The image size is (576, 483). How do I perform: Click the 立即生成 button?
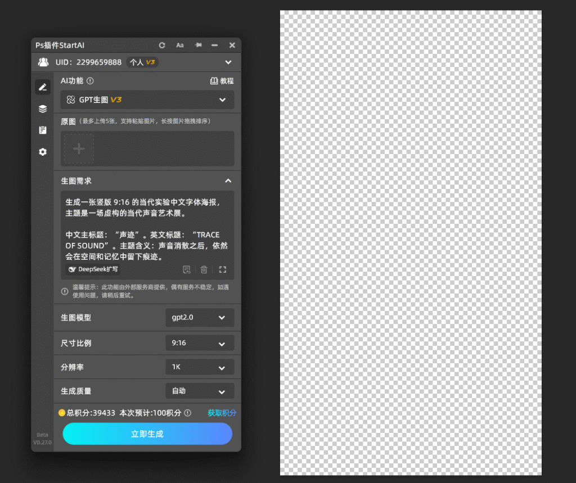click(147, 434)
